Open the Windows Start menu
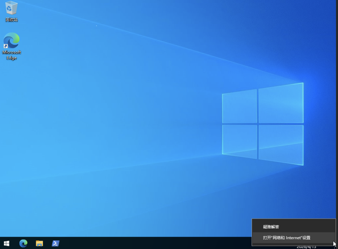This screenshot has height=249, width=338. 6,243
